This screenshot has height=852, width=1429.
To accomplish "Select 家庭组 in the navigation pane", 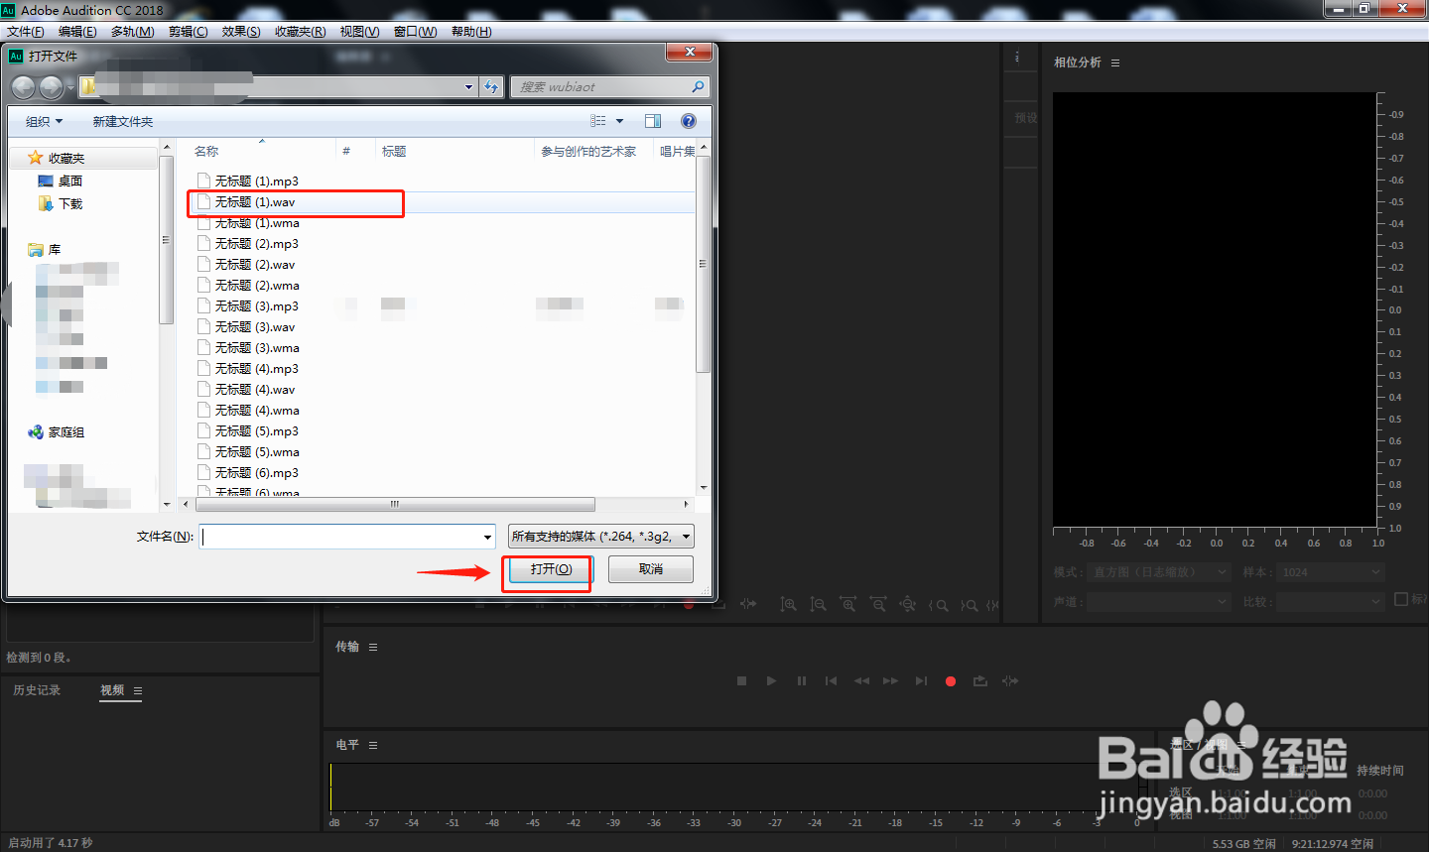I will click(66, 432).
